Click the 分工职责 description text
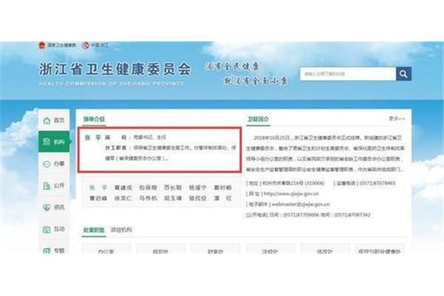Screen dimensions: 444x296 tap(170, 153)
